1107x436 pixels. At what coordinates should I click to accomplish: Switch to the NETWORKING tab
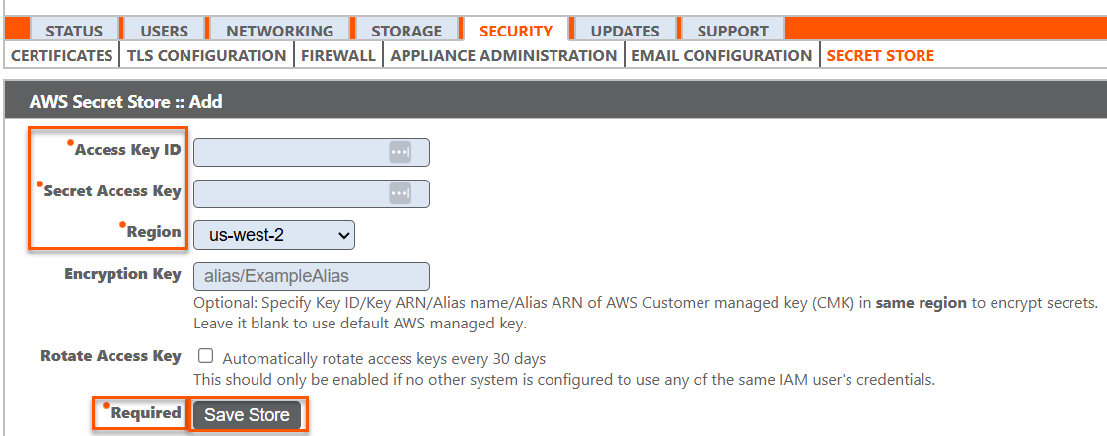click(279, 30)
